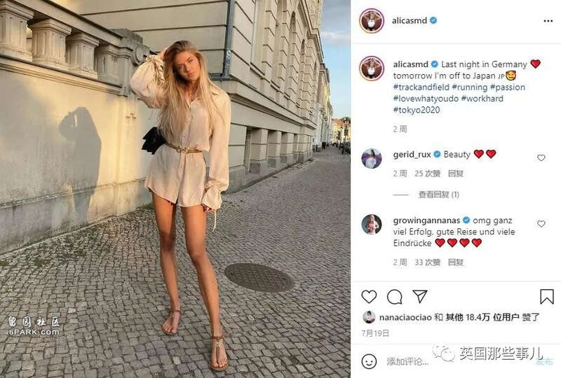Reply to growingannanas's comment
The image size is (561, 378).
(455, 262)
